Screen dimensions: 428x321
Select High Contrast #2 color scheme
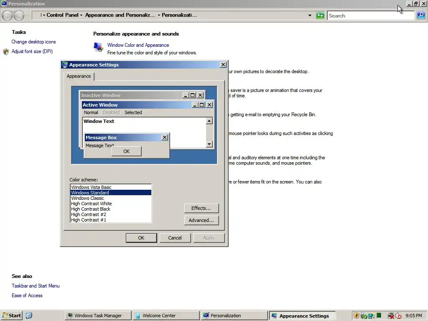(111, 214)
